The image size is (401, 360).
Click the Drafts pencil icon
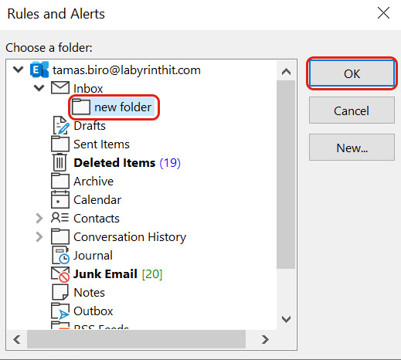coord(61,125)
